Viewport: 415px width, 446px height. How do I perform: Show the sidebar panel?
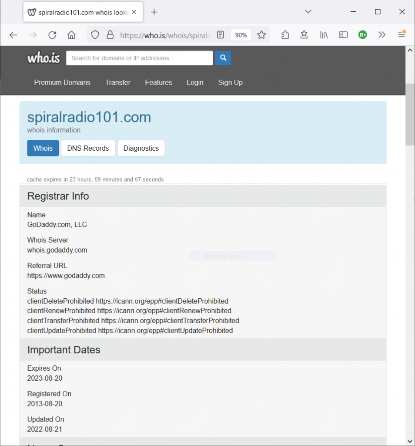click(x=343, y=35)
